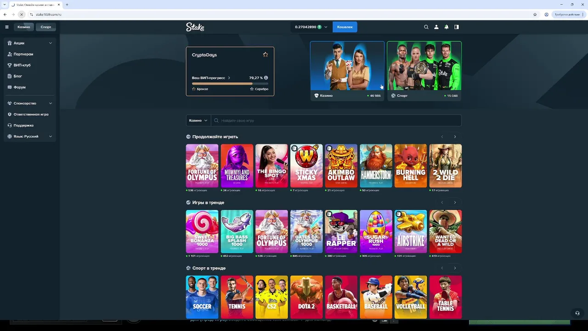Screen dimensions: 588x331
Task: Open the live support headset icon
Action: pyautogui.click(x=577, y=313)
